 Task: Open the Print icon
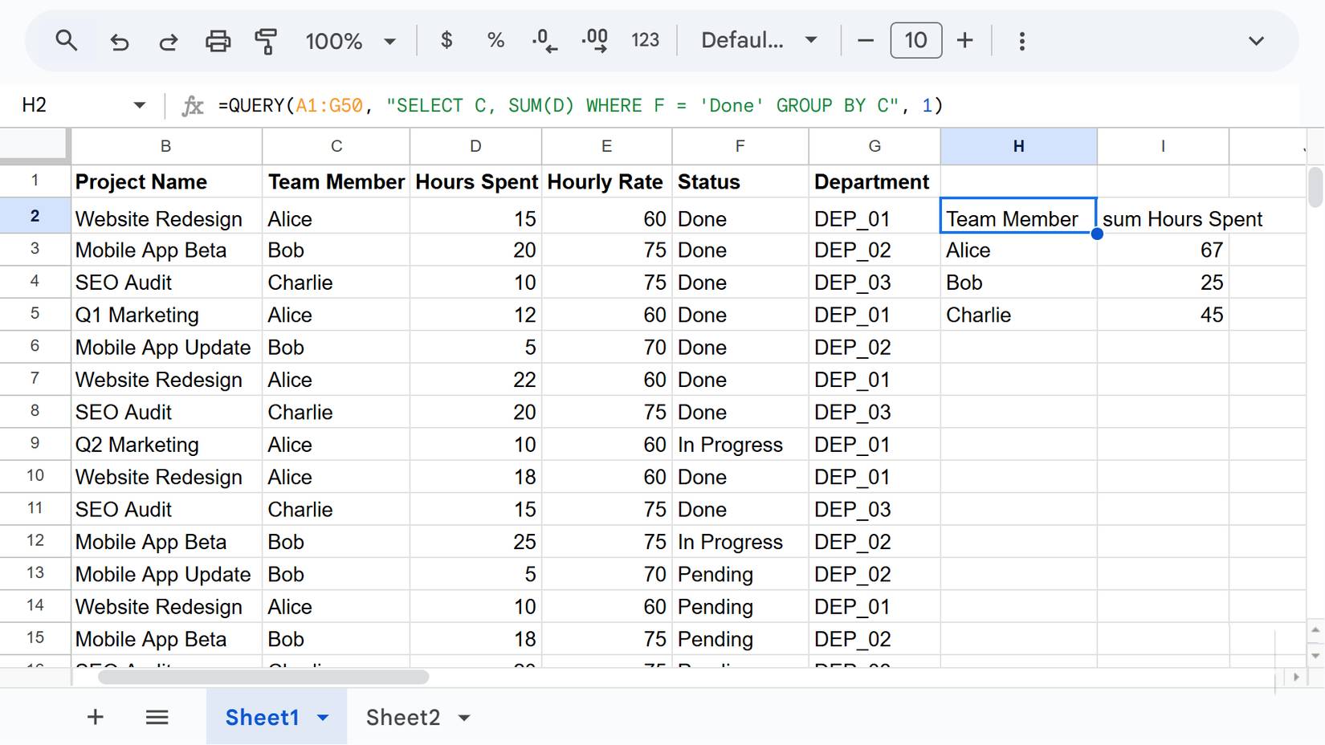218,40
